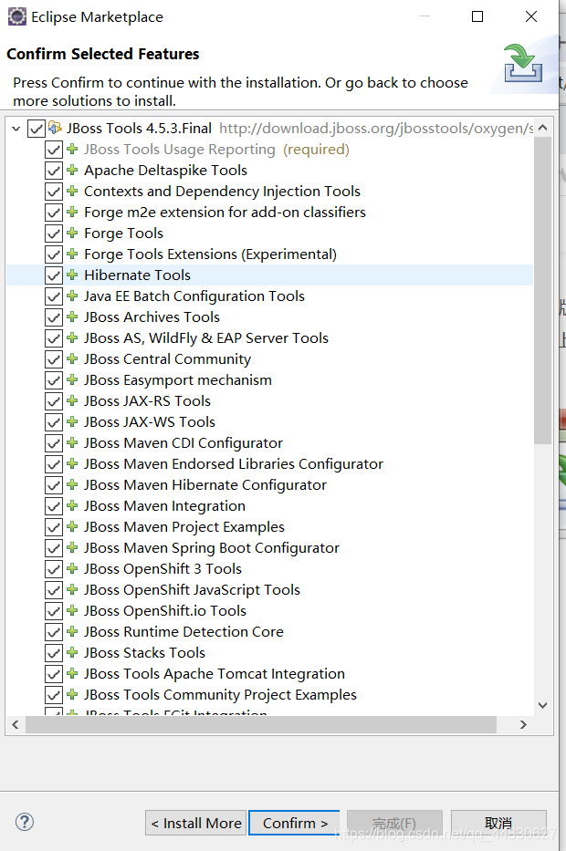Viewport: 566px width, 851px height.
Task: Click the feature icon beside JBoss Maven Integration
Action: (72, 505)
